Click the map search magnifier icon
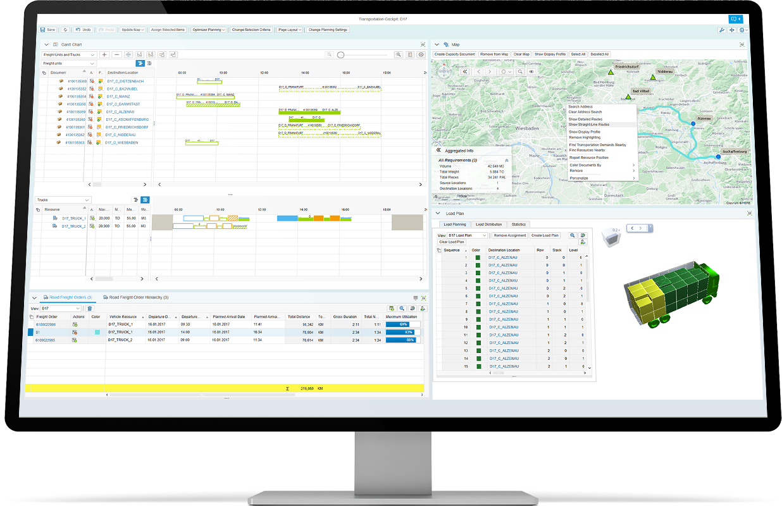Screen dimensions: 782x506 pos(521,72)
